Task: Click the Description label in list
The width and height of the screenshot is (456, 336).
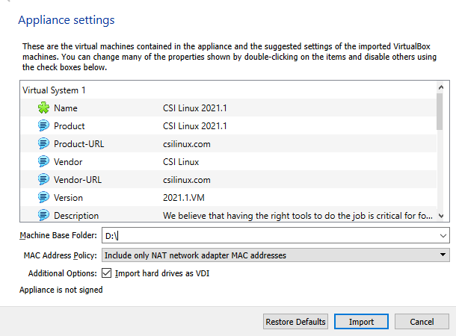Action: click(x=76, y=216)
